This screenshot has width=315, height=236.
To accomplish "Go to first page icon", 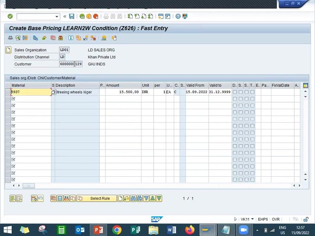I will point(130,16).
